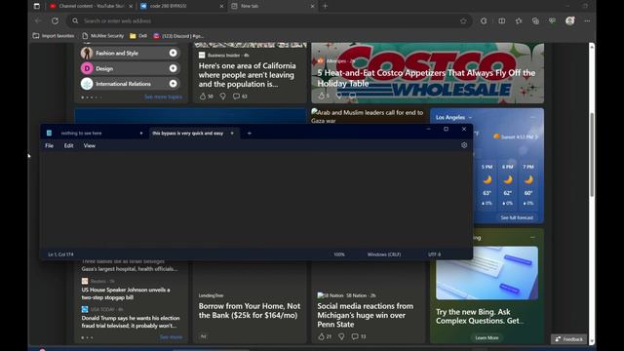Viewport: 624px width, 351px height.
Task: Expand the Los Angeles location dropdown
Action: pos(470,118)
